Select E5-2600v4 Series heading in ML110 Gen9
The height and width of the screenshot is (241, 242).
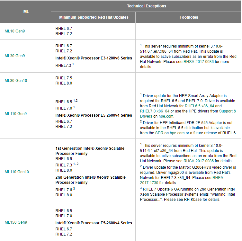coord(94,115)
